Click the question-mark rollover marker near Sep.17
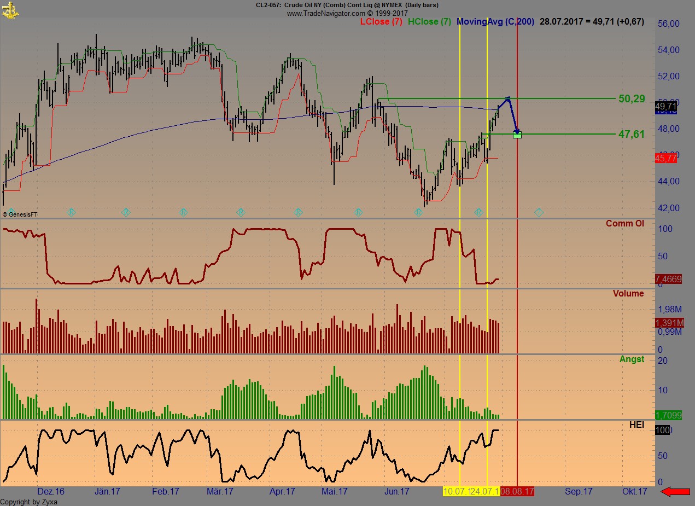 coord(539,212)
